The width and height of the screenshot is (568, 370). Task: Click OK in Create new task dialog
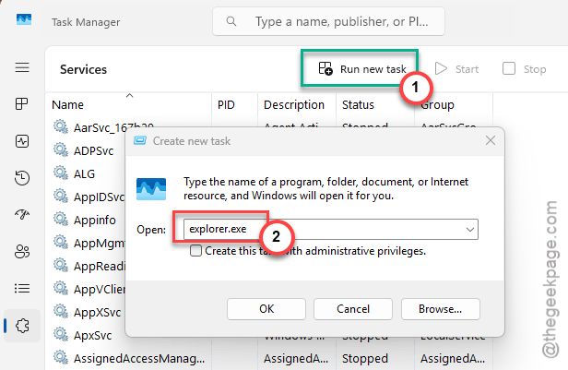(266, 309)
